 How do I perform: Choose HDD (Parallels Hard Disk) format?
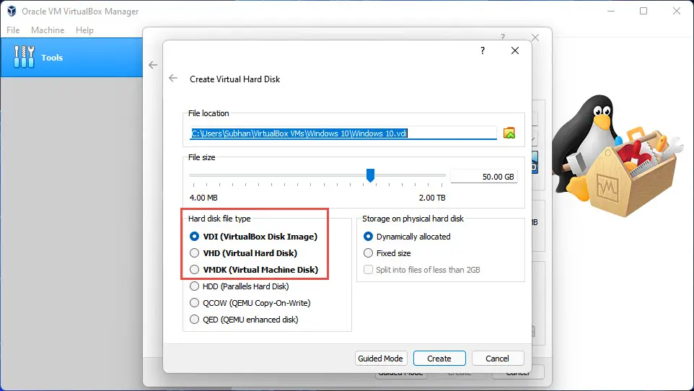pos(240,286)
